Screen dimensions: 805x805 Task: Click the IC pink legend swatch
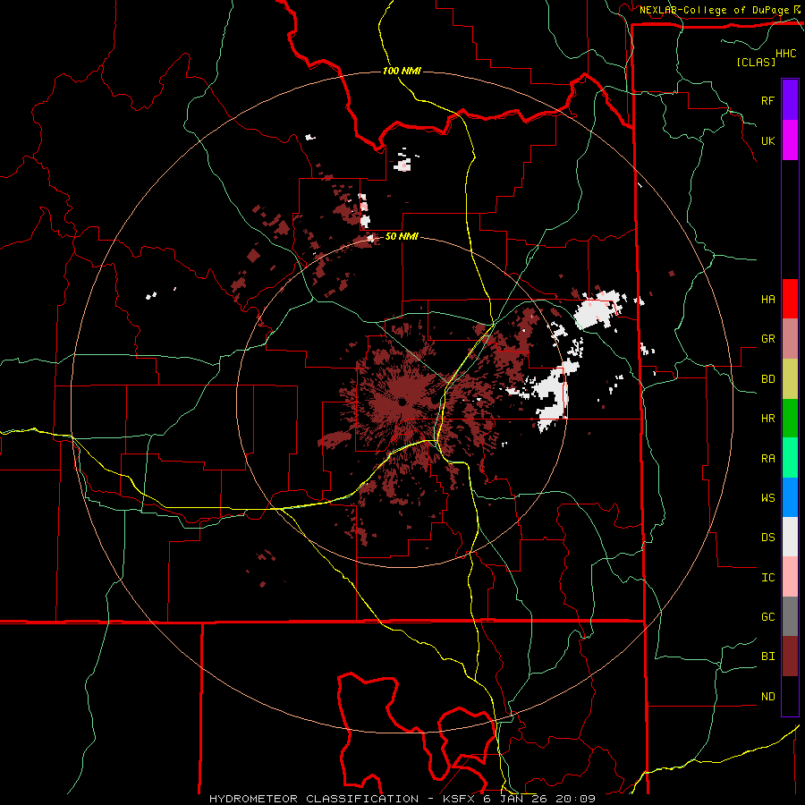point(790,577)
